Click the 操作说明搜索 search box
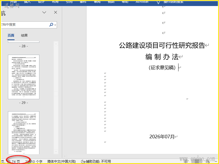The height and width of the screenshot is (164, 219). click(x=173, y=2)
